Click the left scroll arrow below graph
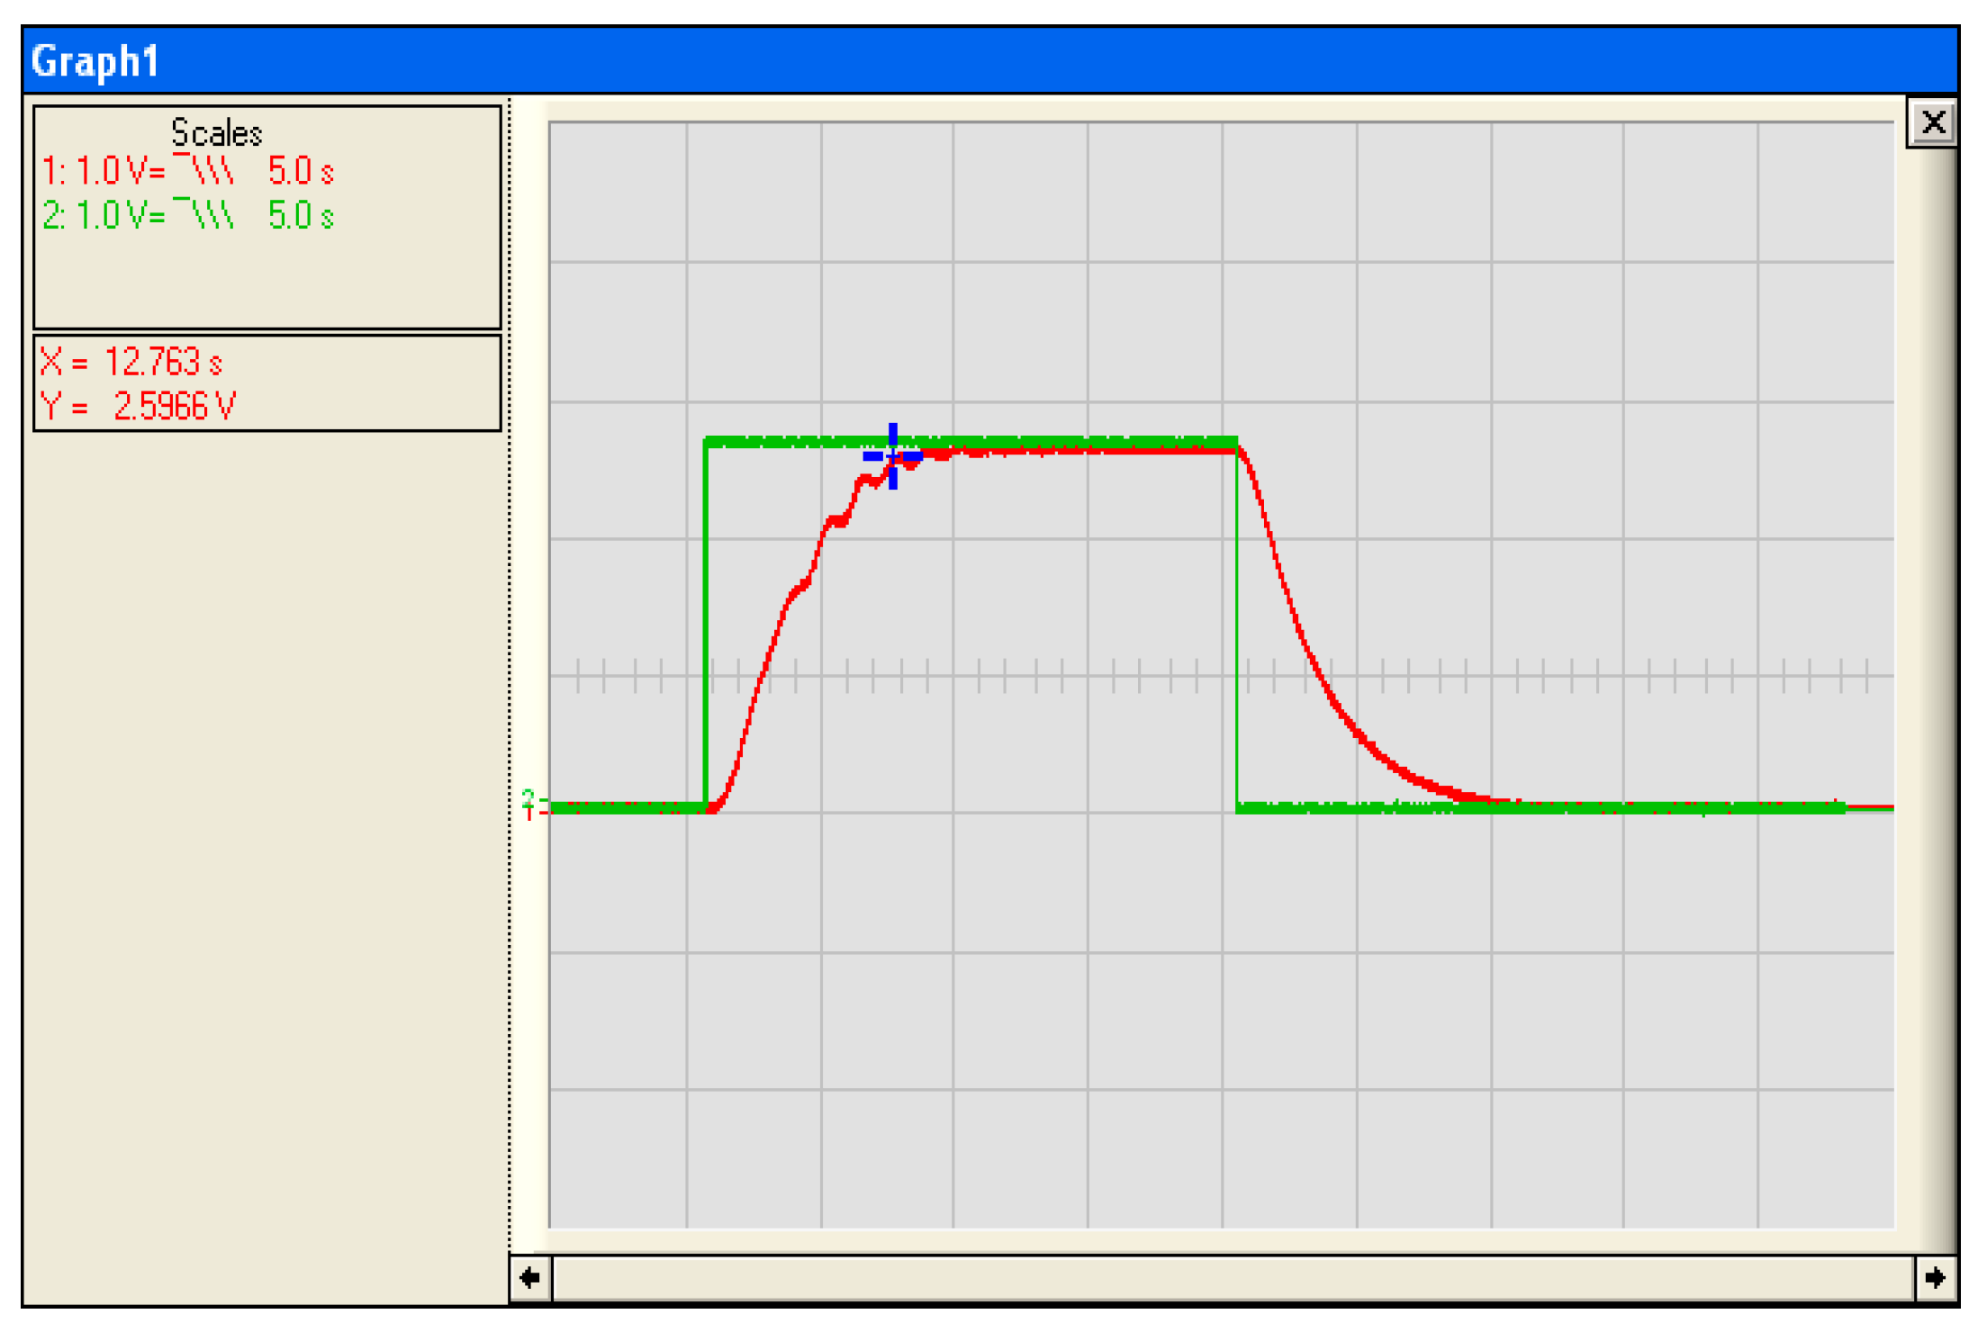Viewport: 1978px width, 1332px height. coord(530,1277)
